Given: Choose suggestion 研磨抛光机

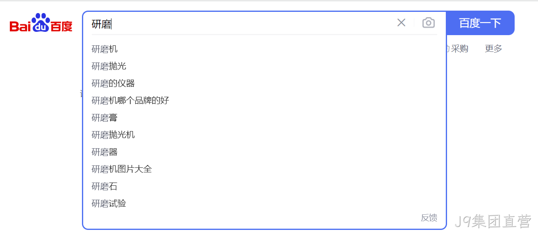Looking at the screenshot, I should tap(264, 135).
